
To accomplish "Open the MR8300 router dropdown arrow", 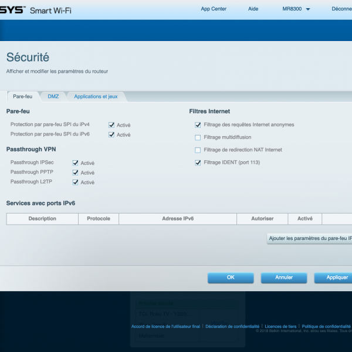I will click(x=307, y=9).
